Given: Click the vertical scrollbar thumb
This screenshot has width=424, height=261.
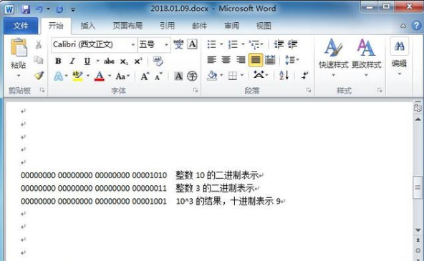Looking at the screenshot, I should click(418, 187).
